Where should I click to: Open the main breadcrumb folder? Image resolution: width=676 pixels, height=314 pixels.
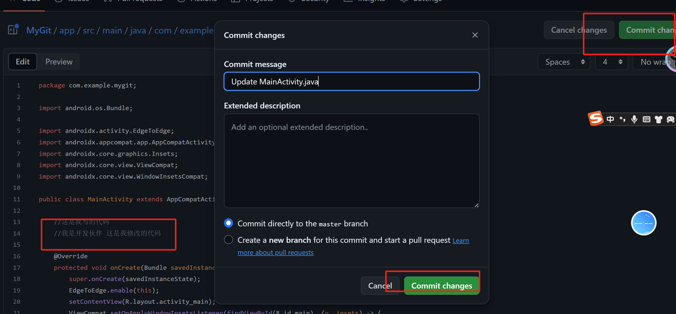tap(112, 30)
